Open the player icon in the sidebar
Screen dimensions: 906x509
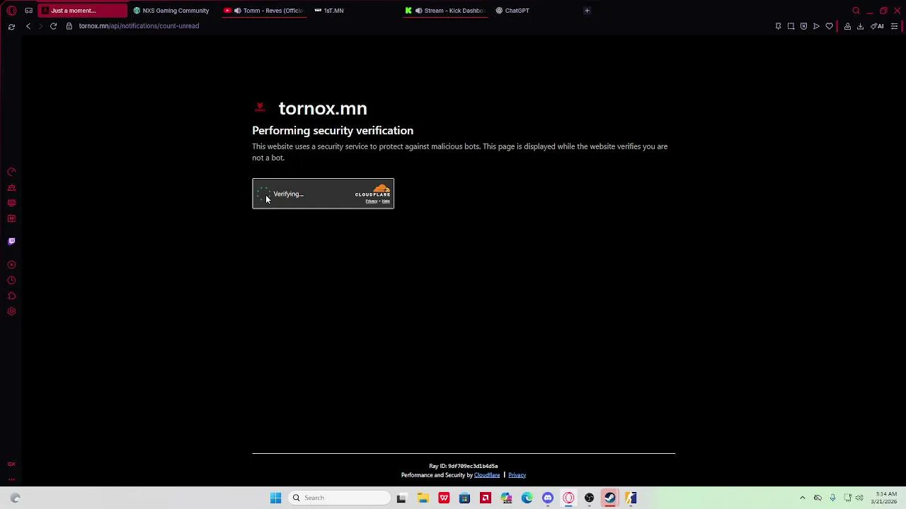coord(11,265)
